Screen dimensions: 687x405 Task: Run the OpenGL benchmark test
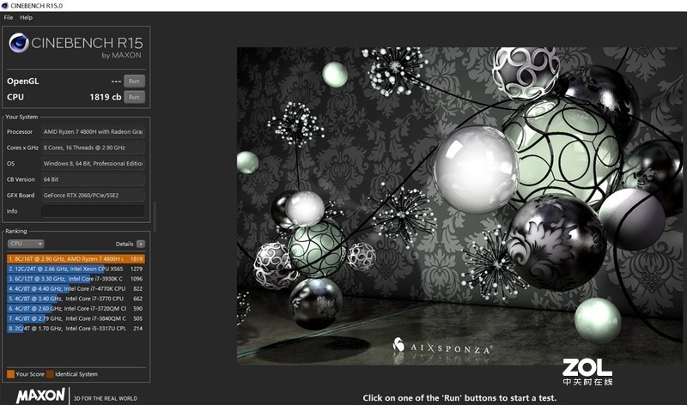point(134,81)
